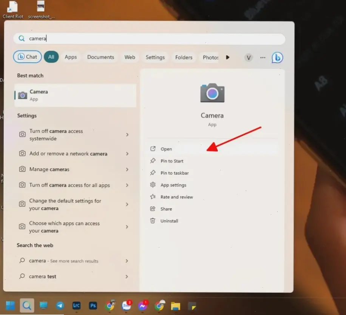Open the more options ellipsis in search

point(263,57)
